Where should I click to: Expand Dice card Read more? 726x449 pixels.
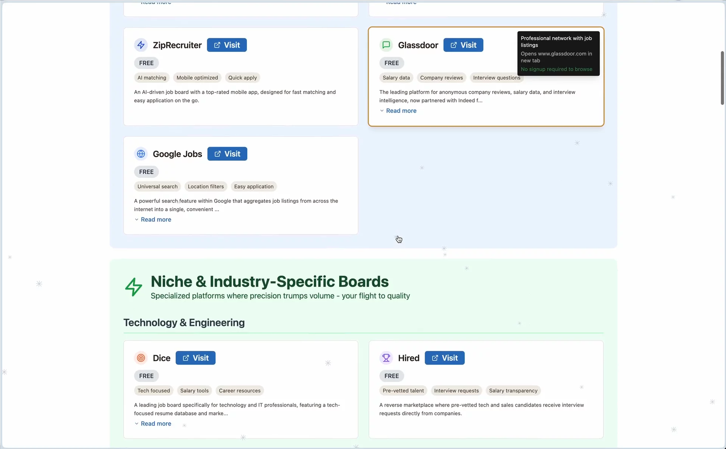(155, 424)
